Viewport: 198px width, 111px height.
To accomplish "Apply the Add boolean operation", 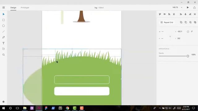I will coord(181,22).
